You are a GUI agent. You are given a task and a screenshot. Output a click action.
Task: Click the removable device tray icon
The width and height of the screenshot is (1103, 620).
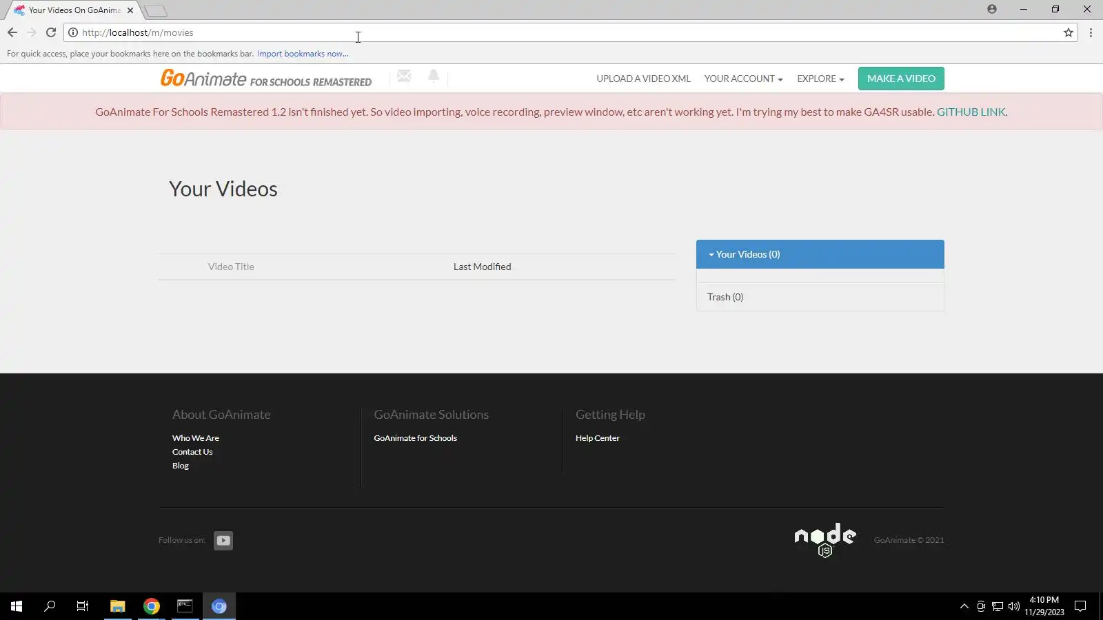pyautogui.click(x=981, y=606)
